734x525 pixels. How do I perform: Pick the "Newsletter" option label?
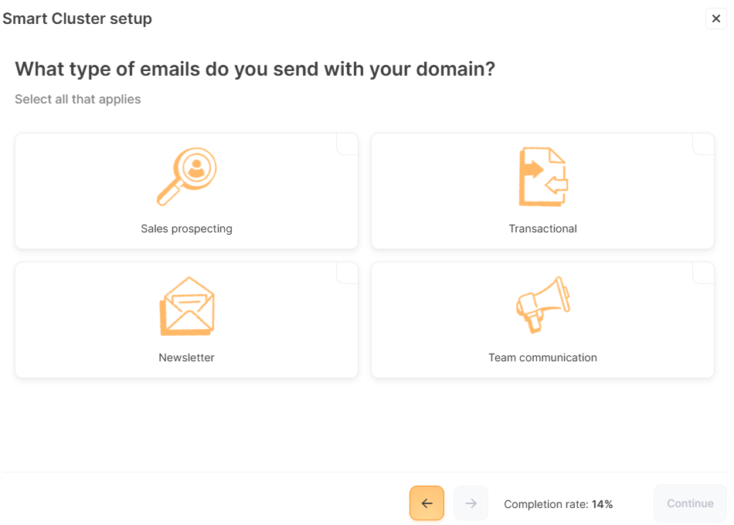pos(186,357)
